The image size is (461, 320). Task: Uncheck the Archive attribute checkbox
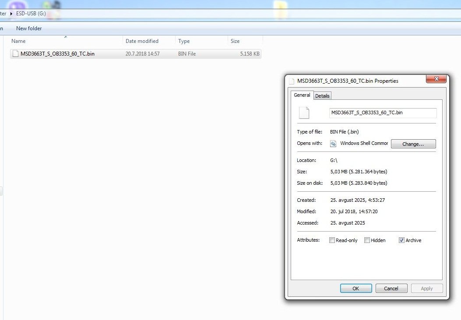click(x=401, y=240)
